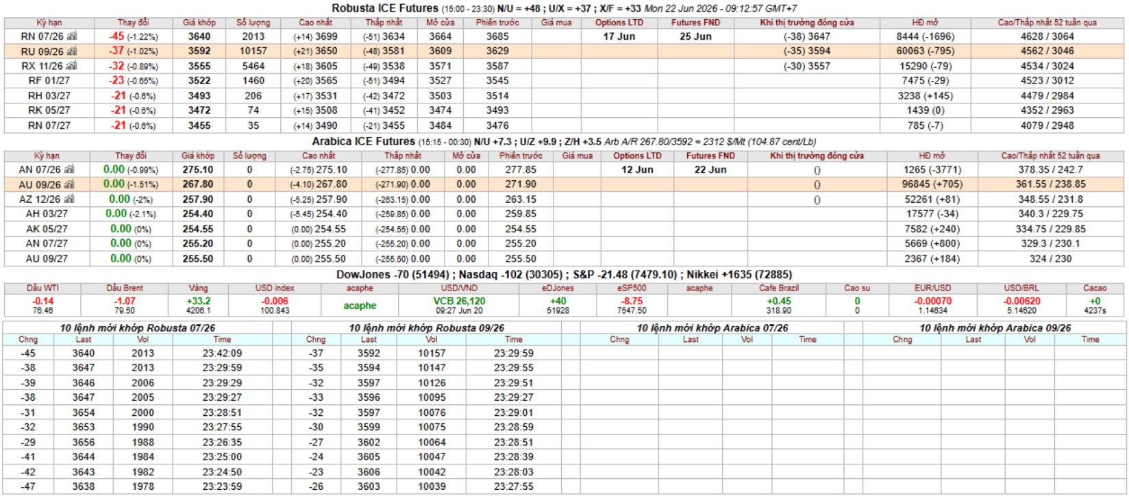Select the RH 03/27 contract label

pos(49,96)
